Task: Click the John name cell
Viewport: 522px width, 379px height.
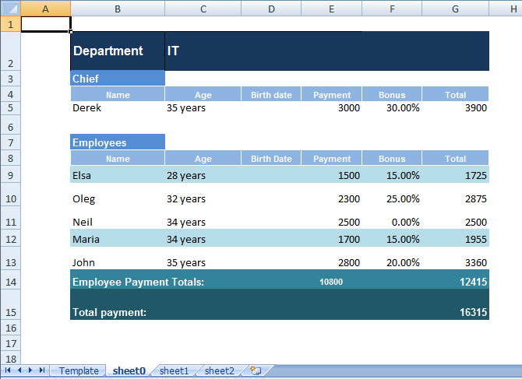Action: click(118, 258)
